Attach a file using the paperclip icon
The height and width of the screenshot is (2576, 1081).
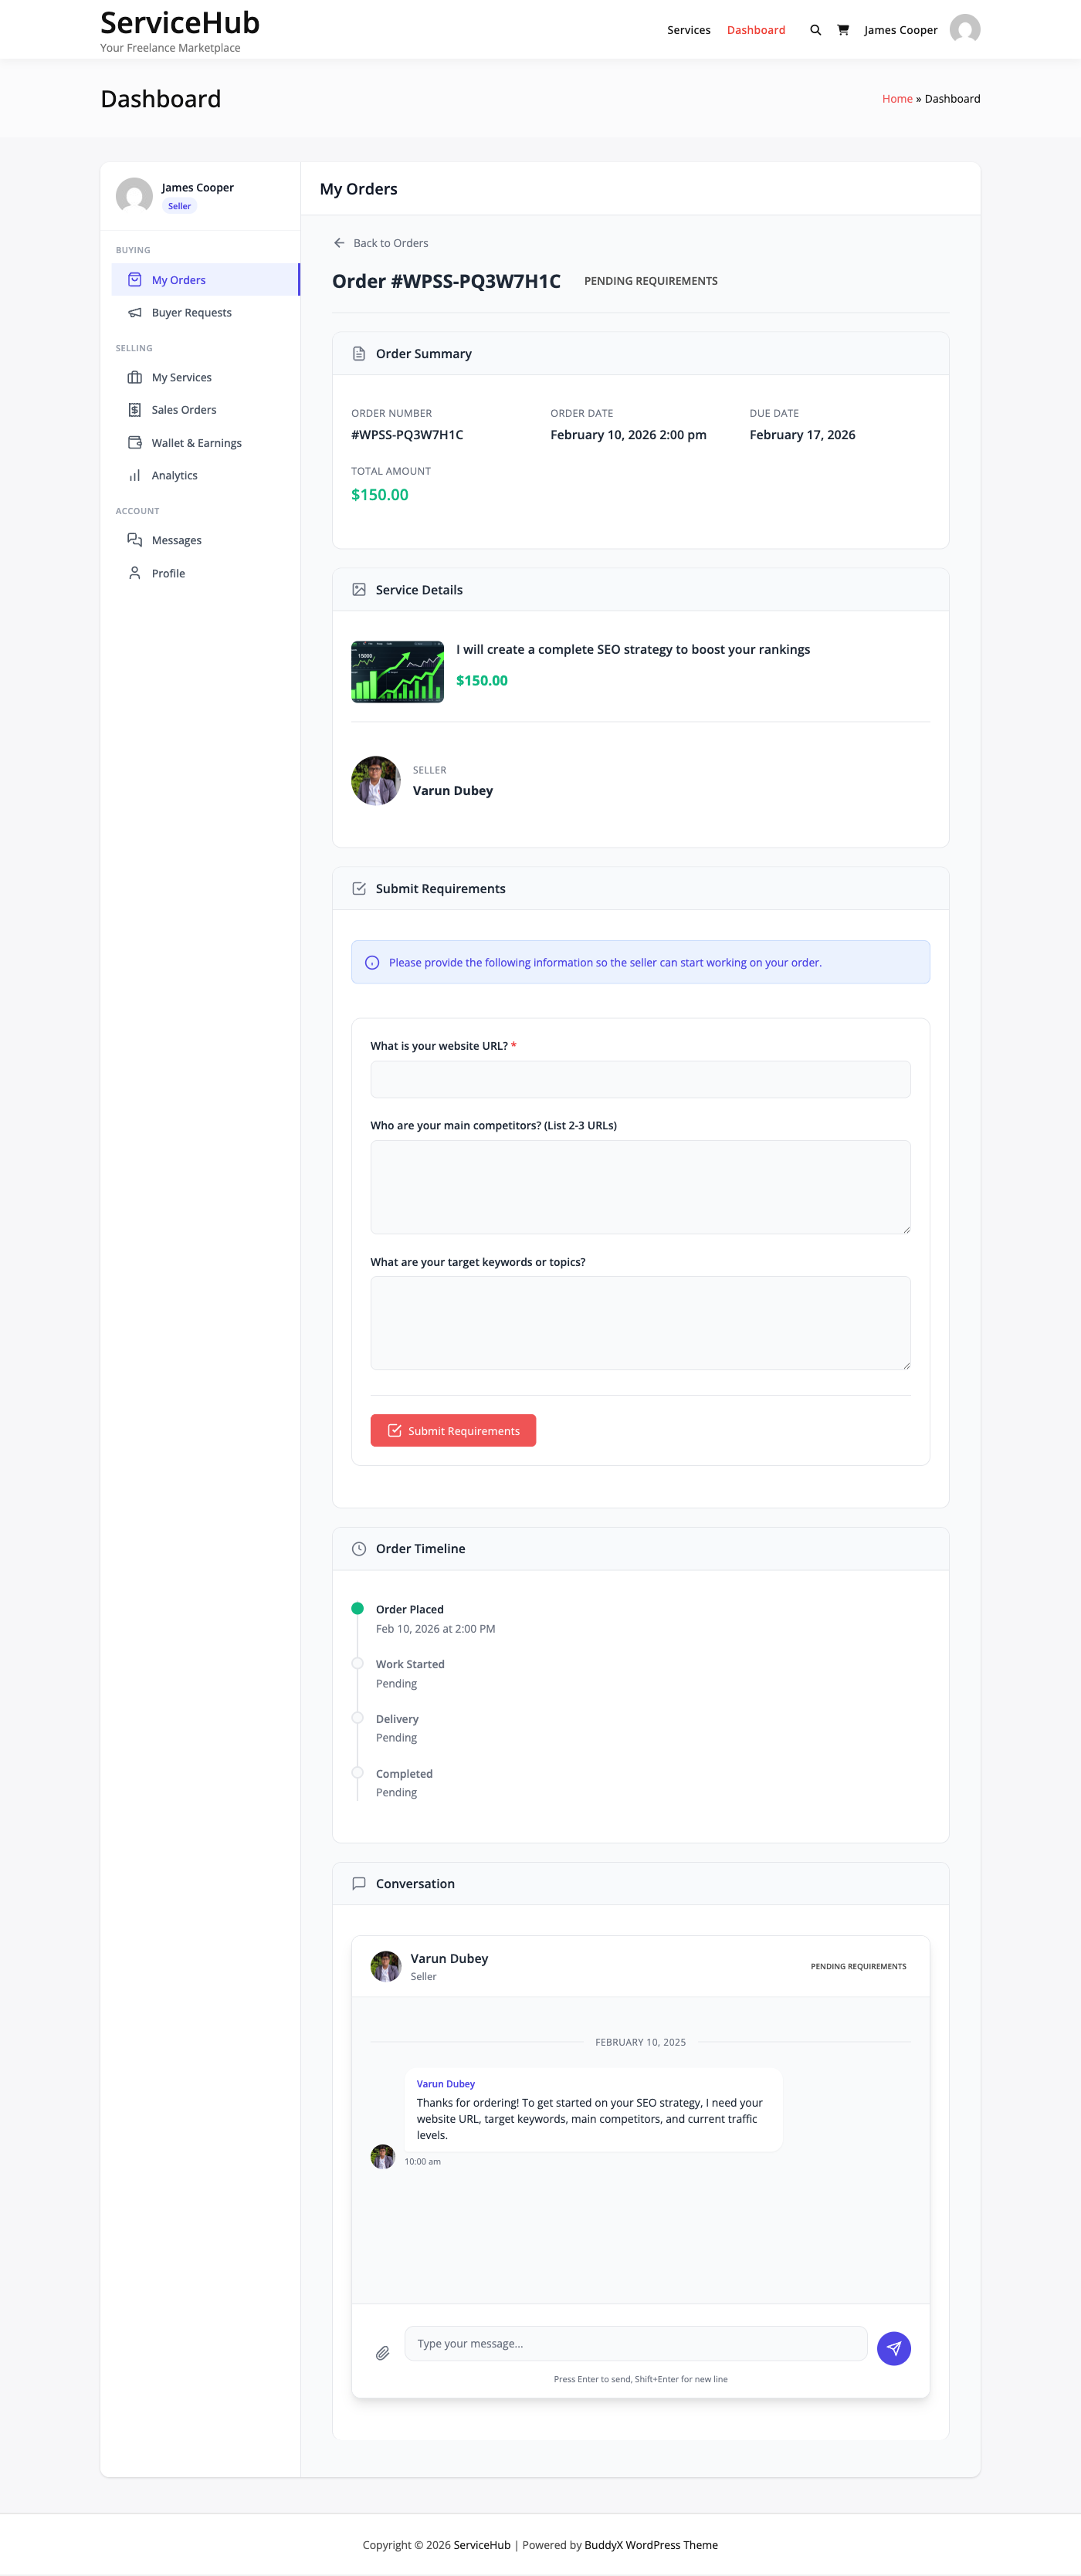[383, 2353]
